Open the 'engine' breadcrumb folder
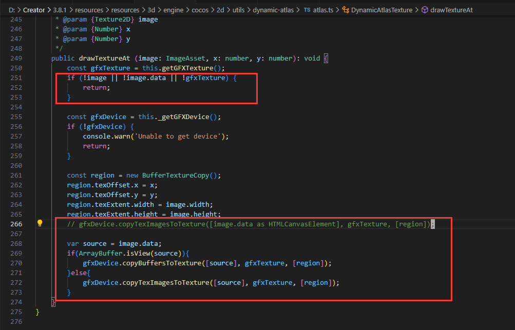 pyautogui.click(x=174, y=10)
